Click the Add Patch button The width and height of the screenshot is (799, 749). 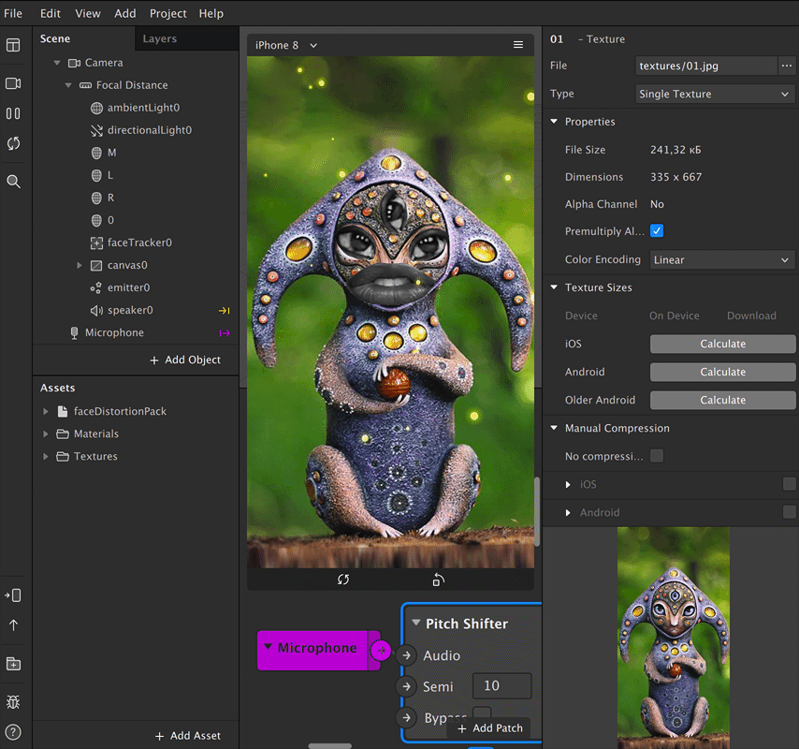coord(490,727)
